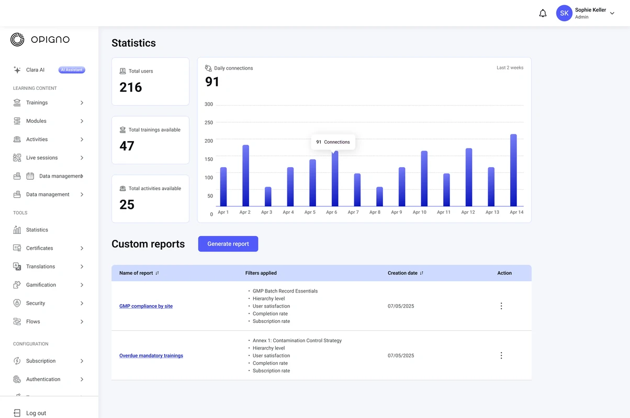Open actions menu for GMP compliance report
Viewport: 630px width, 418px height.
coord(501,306)
